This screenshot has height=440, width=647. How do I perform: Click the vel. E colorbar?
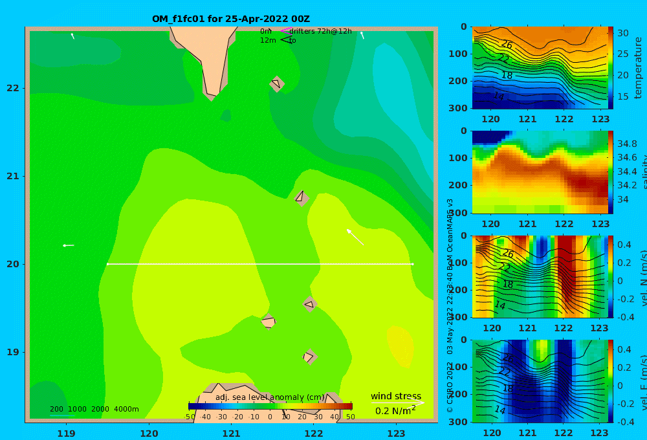611,381
